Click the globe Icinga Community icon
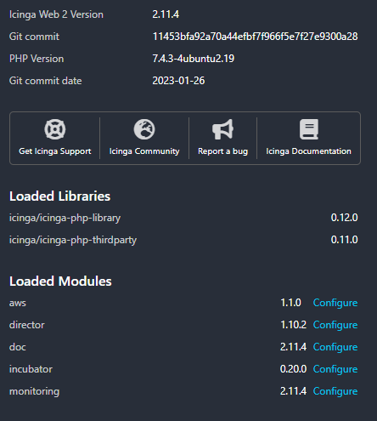Viewport: 377px width, 421px height. coord(144,129)
